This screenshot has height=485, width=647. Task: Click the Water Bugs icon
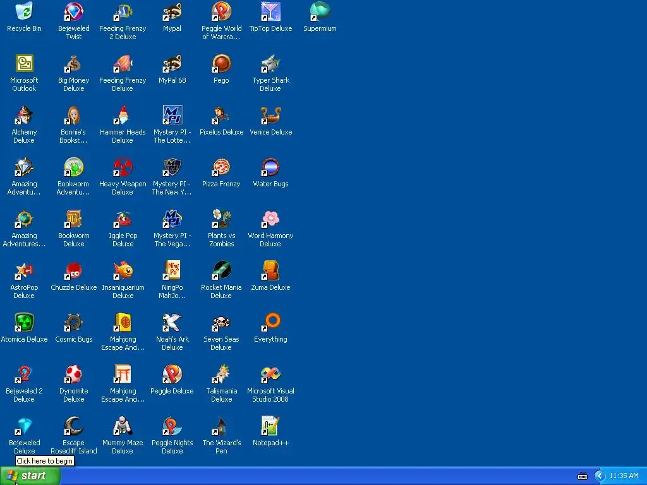coord(270,167)
